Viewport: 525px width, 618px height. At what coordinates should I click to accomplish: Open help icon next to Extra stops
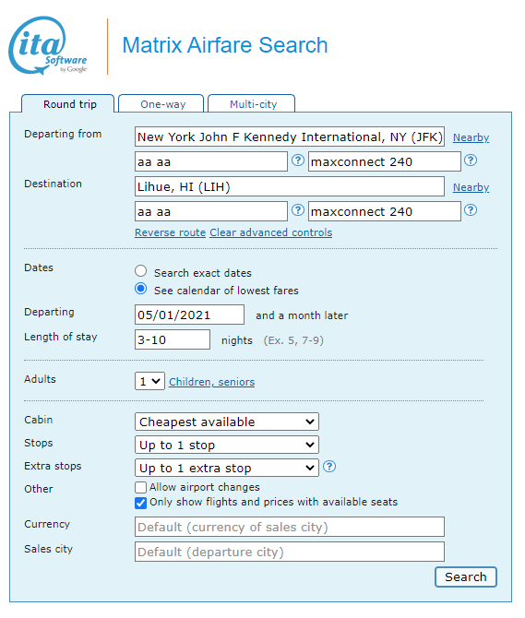329,467
